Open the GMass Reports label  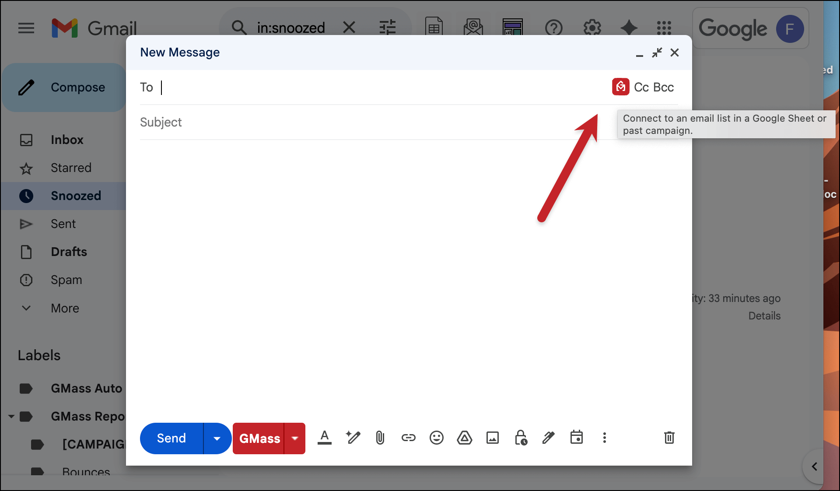pos(88,417)
